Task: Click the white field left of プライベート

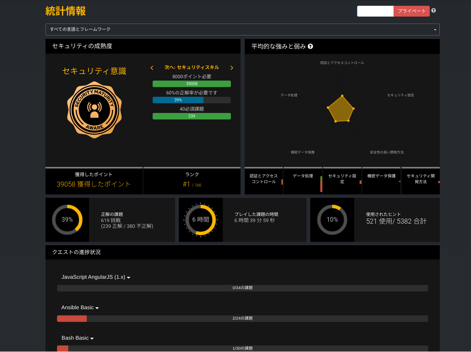Action: 375,11
